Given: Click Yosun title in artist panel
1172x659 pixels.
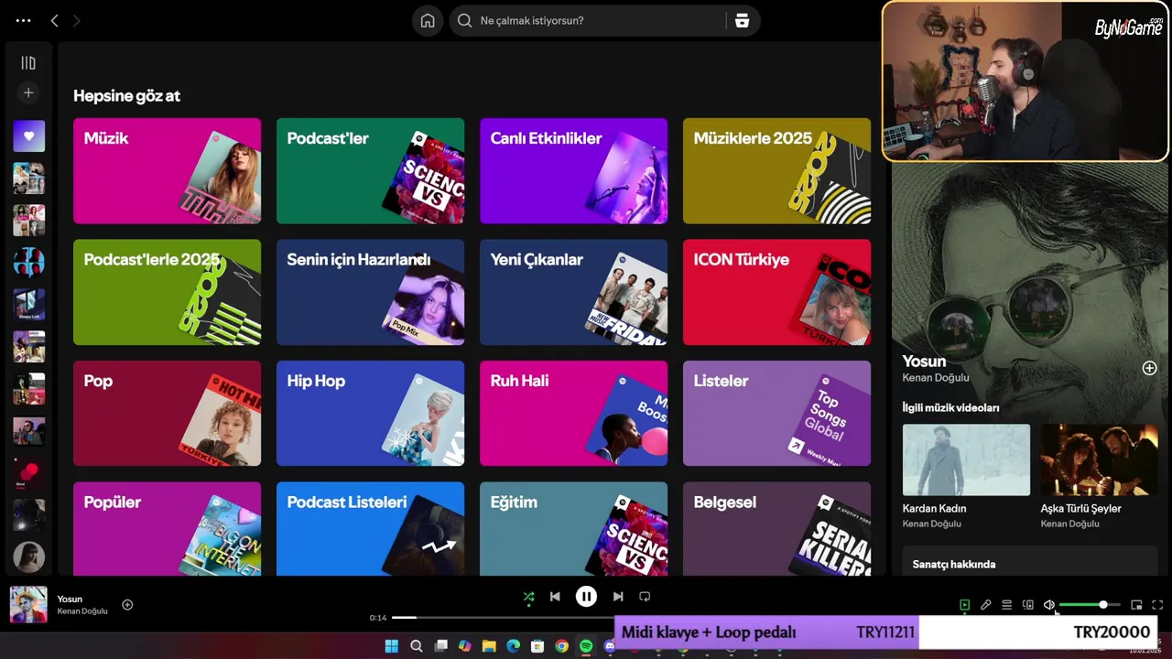Looking at the screenshot, I should pyautogui.click(x=924, y=362).
